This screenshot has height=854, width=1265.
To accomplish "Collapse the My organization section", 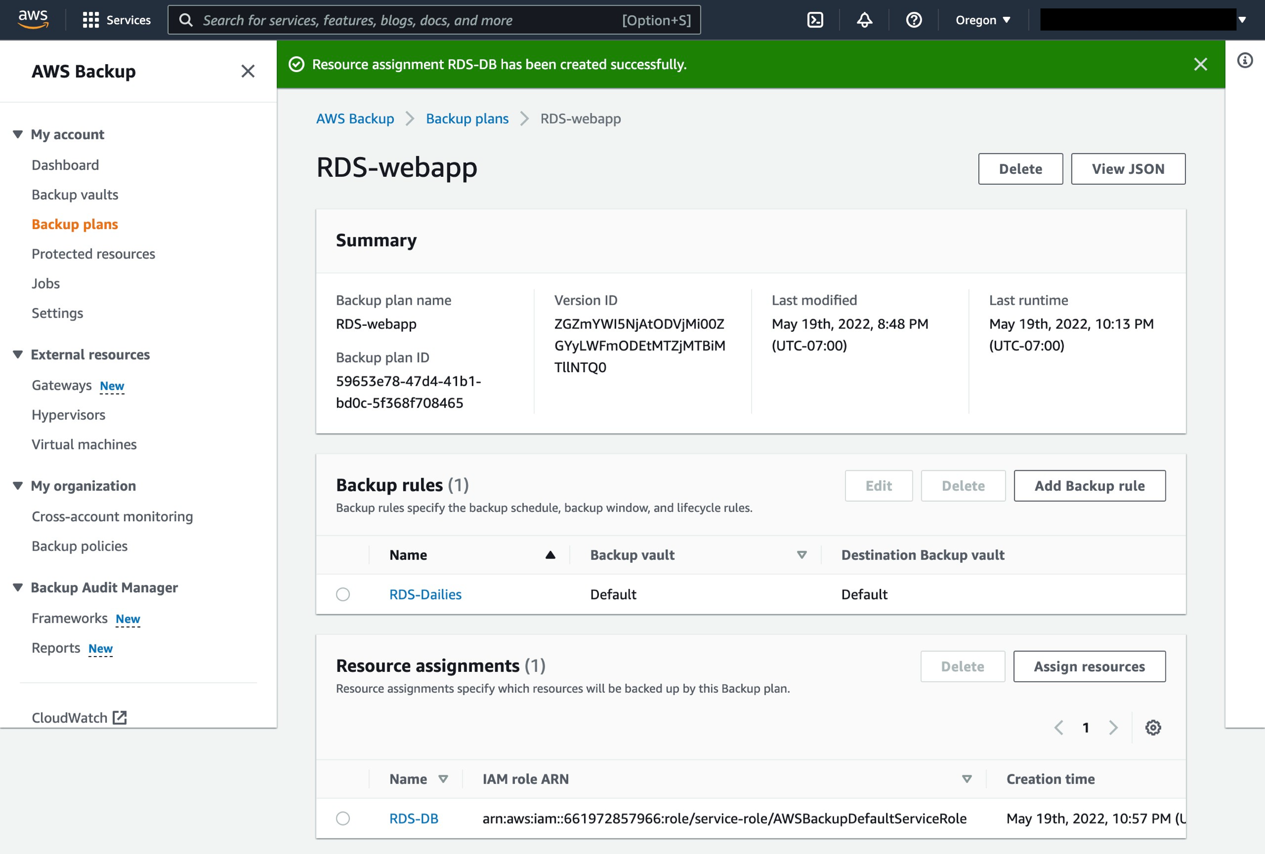I will (18, 485).
